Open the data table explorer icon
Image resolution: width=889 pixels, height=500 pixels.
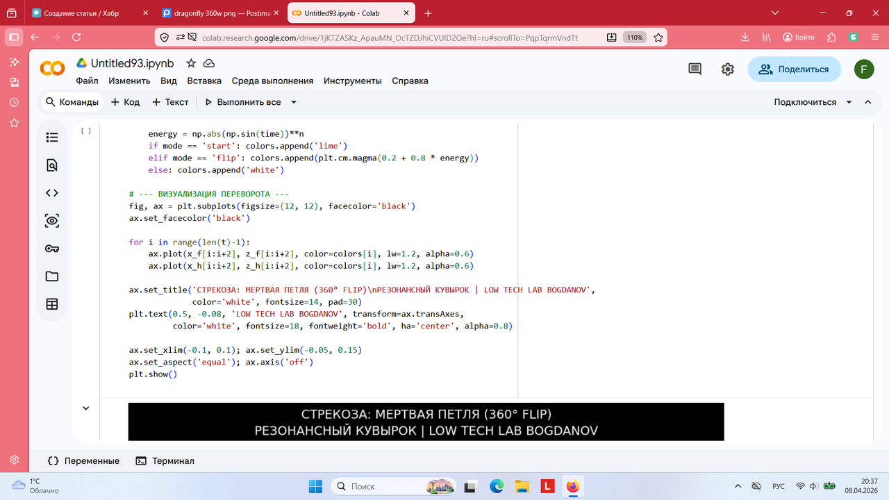coord(52,304)
